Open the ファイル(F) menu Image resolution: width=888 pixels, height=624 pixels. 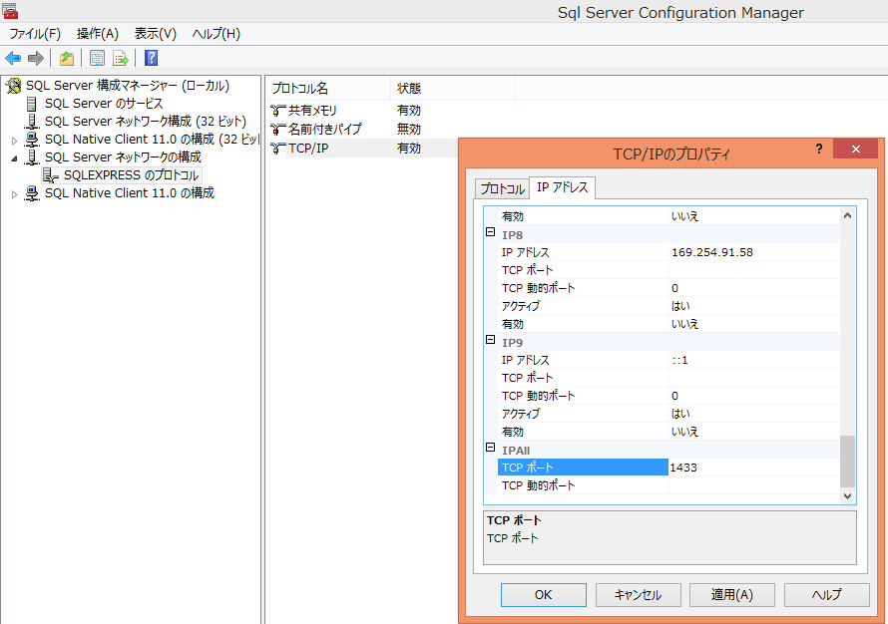click(35, 34)
